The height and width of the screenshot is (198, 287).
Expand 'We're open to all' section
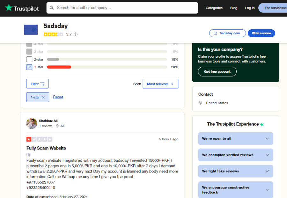point(236,138)
